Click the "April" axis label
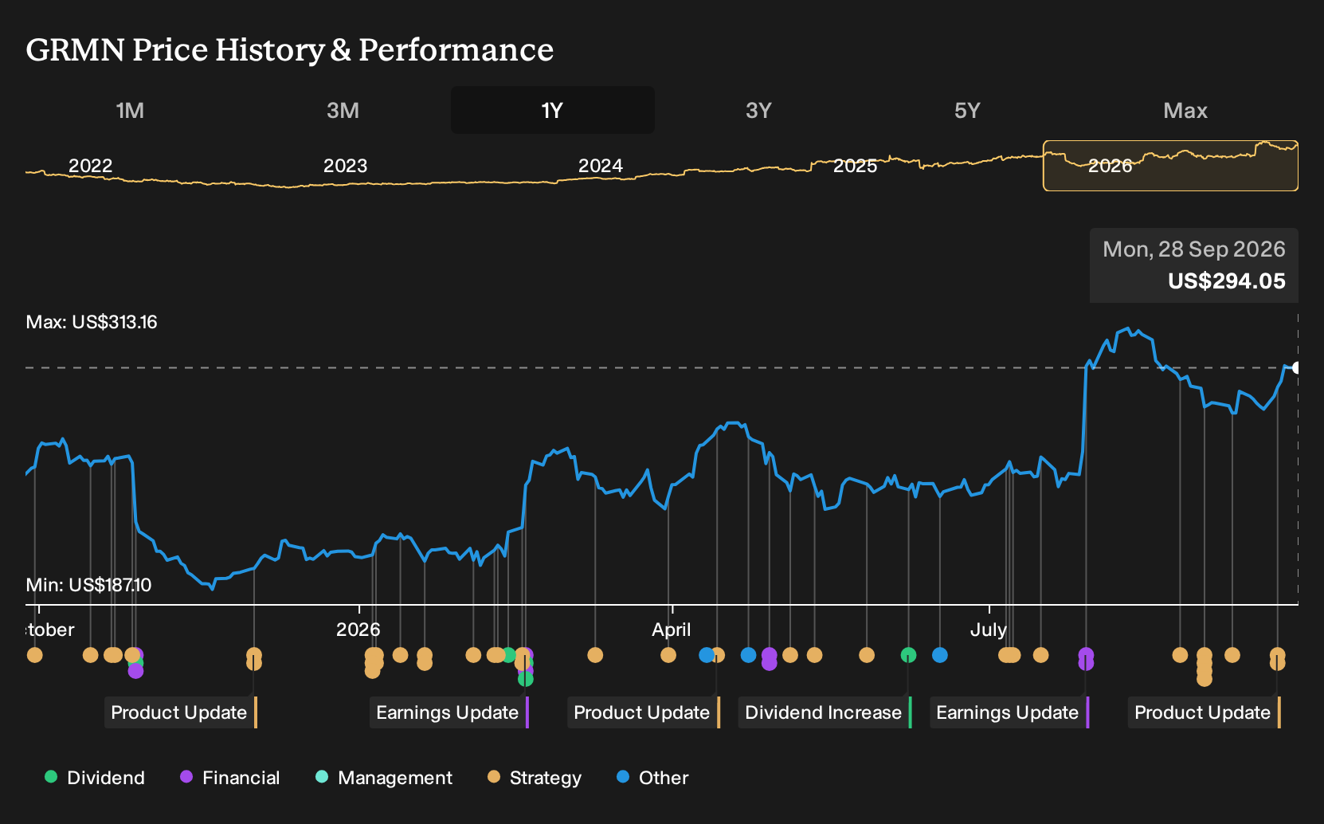 (x=672, y=630)
